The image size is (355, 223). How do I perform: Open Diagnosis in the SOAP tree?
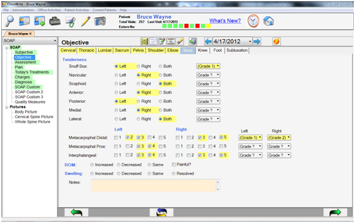coord(23,82)
